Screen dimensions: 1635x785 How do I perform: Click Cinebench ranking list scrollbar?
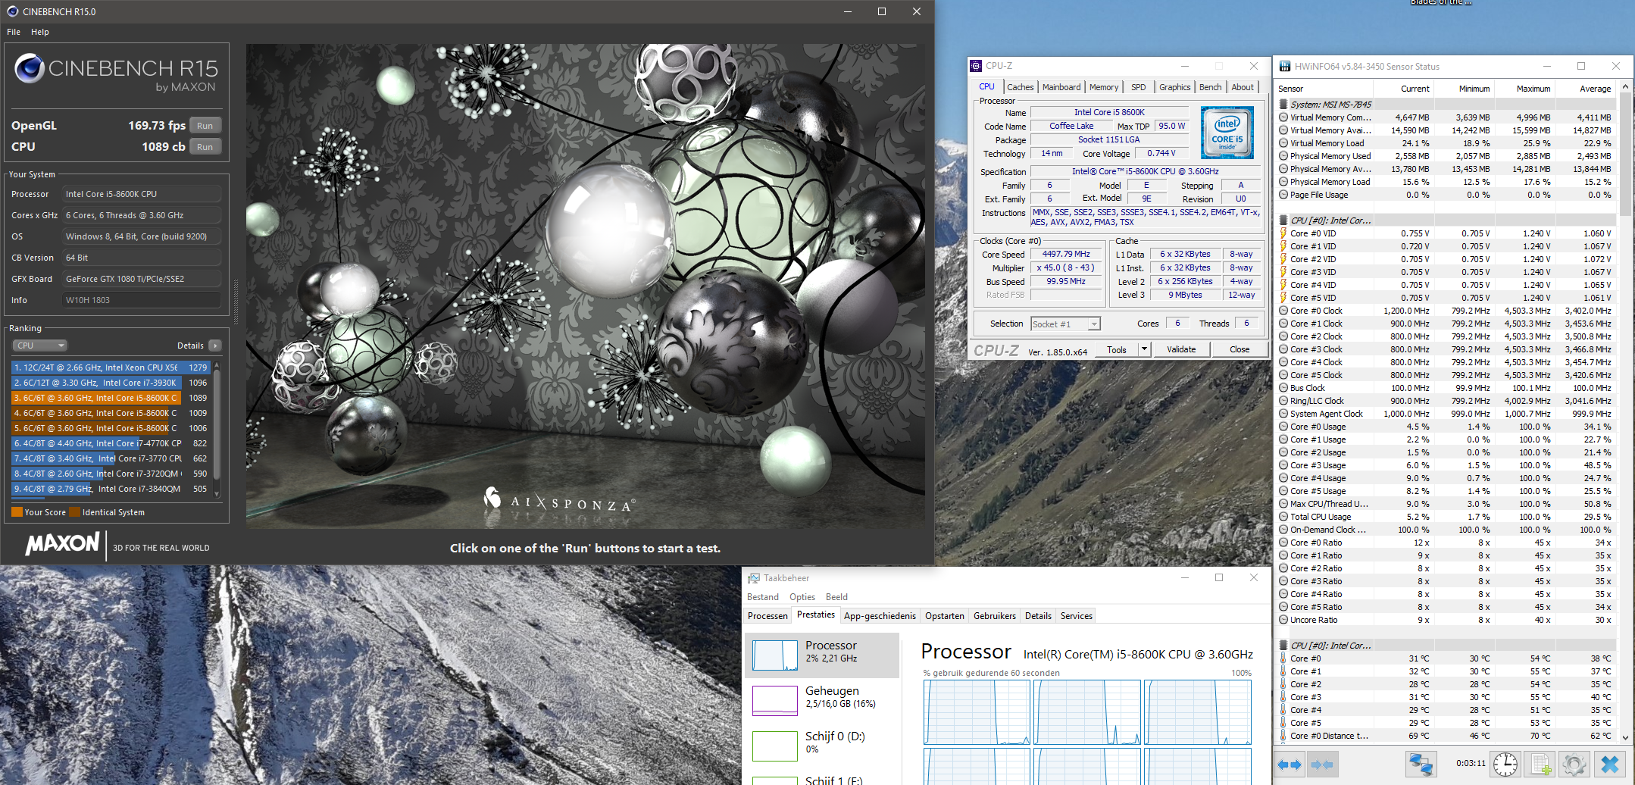(217, 426)
